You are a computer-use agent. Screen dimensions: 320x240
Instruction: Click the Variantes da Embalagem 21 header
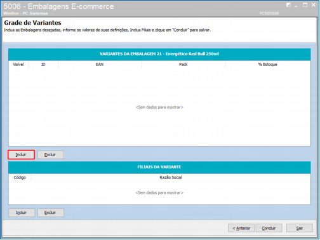tap(159, 54)
